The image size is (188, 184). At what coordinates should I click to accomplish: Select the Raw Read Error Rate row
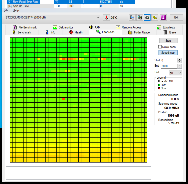[71, 2]
